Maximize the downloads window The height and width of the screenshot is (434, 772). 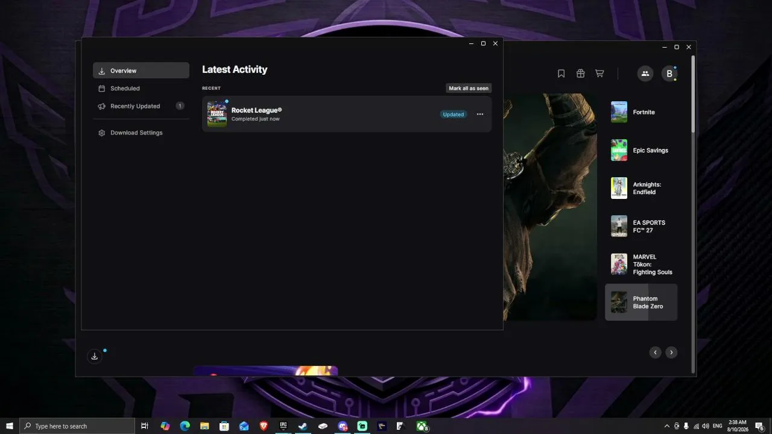click(483, 43)
